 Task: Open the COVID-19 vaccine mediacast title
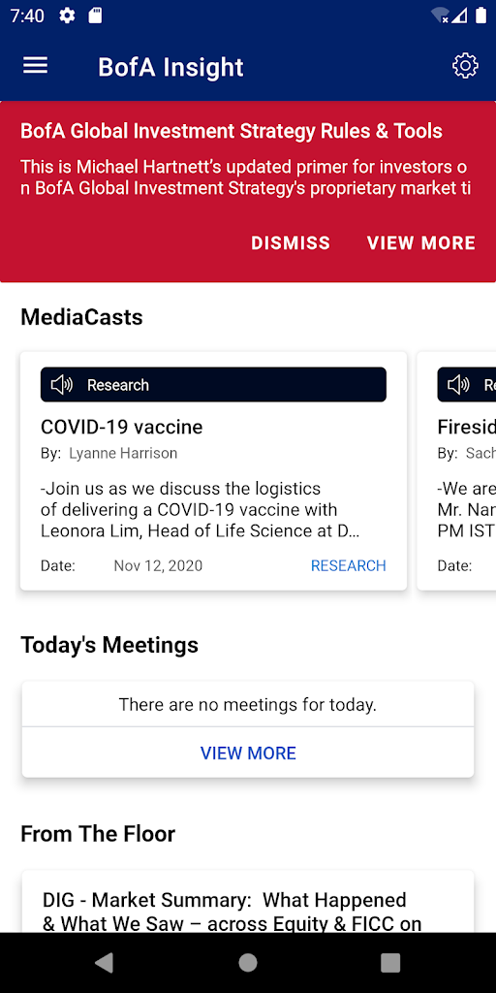click(121, 427)
